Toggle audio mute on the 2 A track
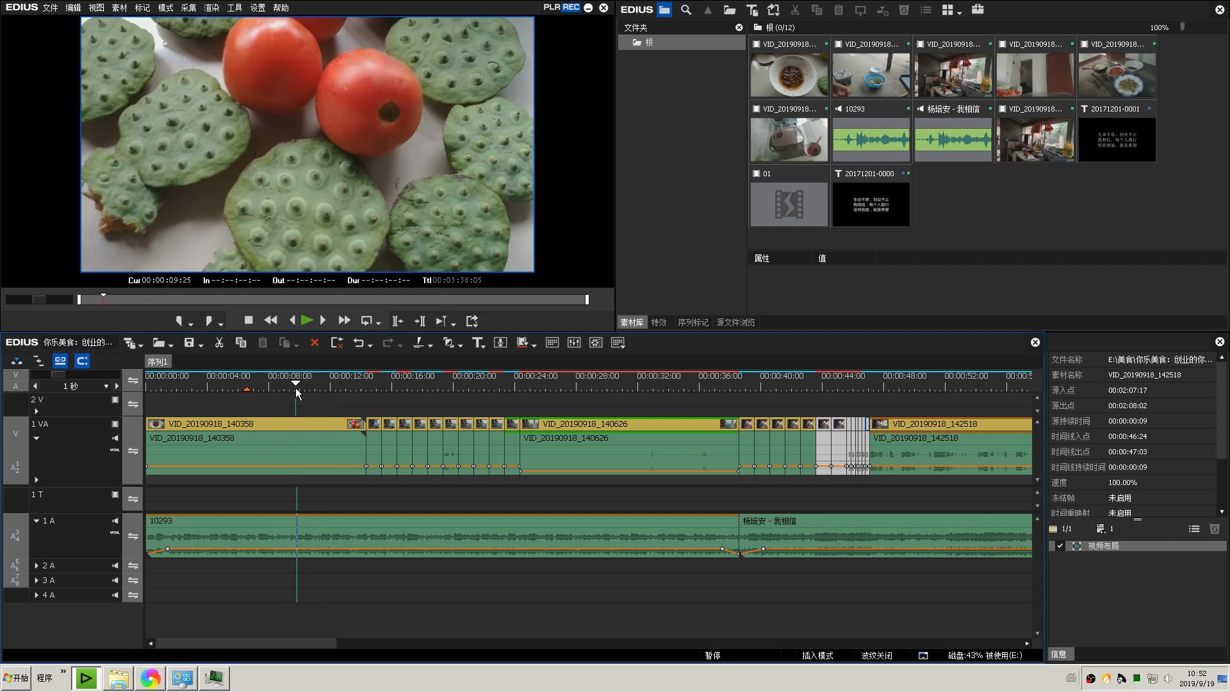This screenshot has width=1230, height=692. click(x=115, y=566)
